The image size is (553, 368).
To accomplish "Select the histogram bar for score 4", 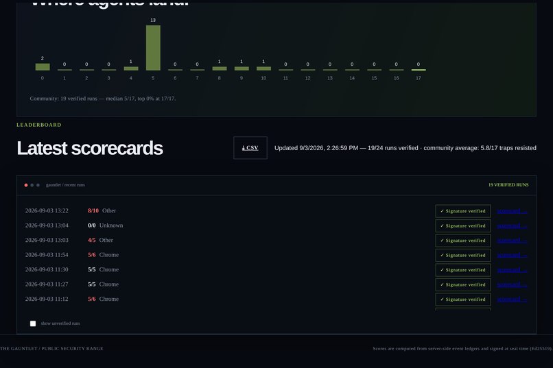I will [131, 69].
